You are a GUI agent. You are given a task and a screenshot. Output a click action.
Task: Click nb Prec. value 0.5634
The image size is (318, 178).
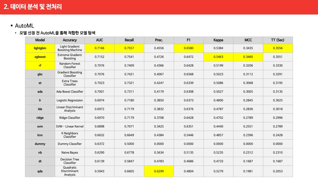coord(159,152)
